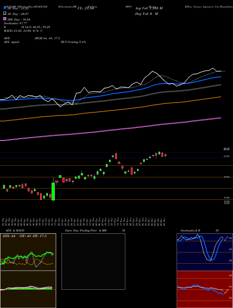The height and width of the screenshot is (308, 233).
Task: Click the blue 20 Day EMA legend swatch
Action: click(x=5, y=8)
